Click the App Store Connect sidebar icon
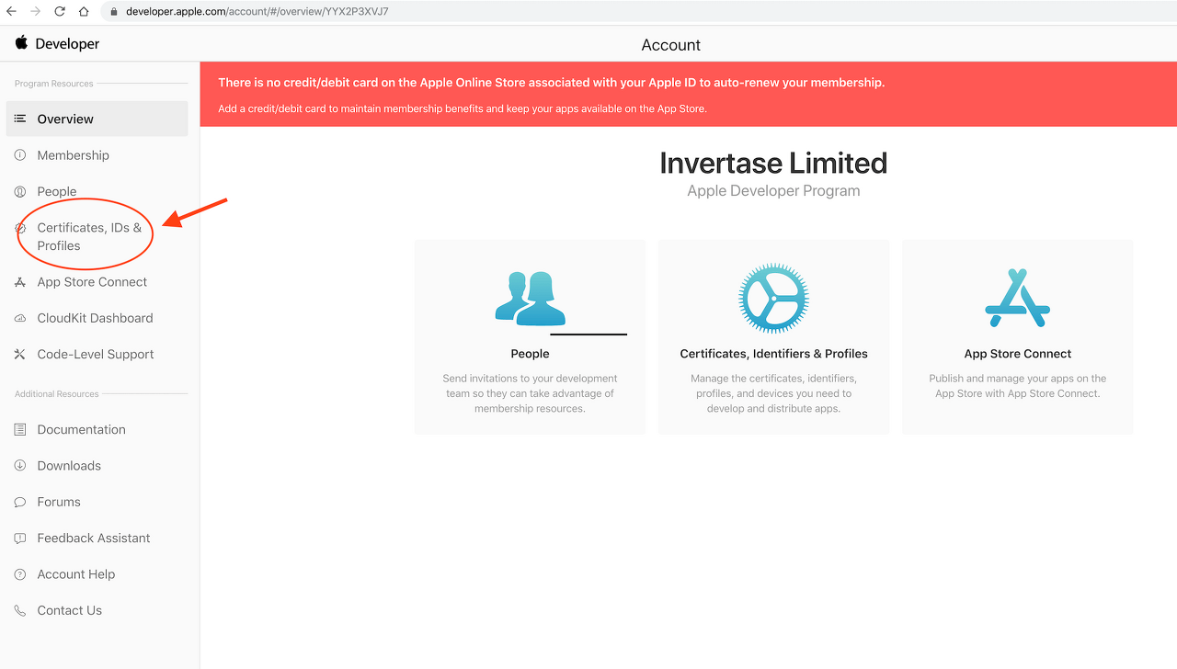The height and width of the screenshot is (669, 1177). pyautogui.click(x=20, y=282)
